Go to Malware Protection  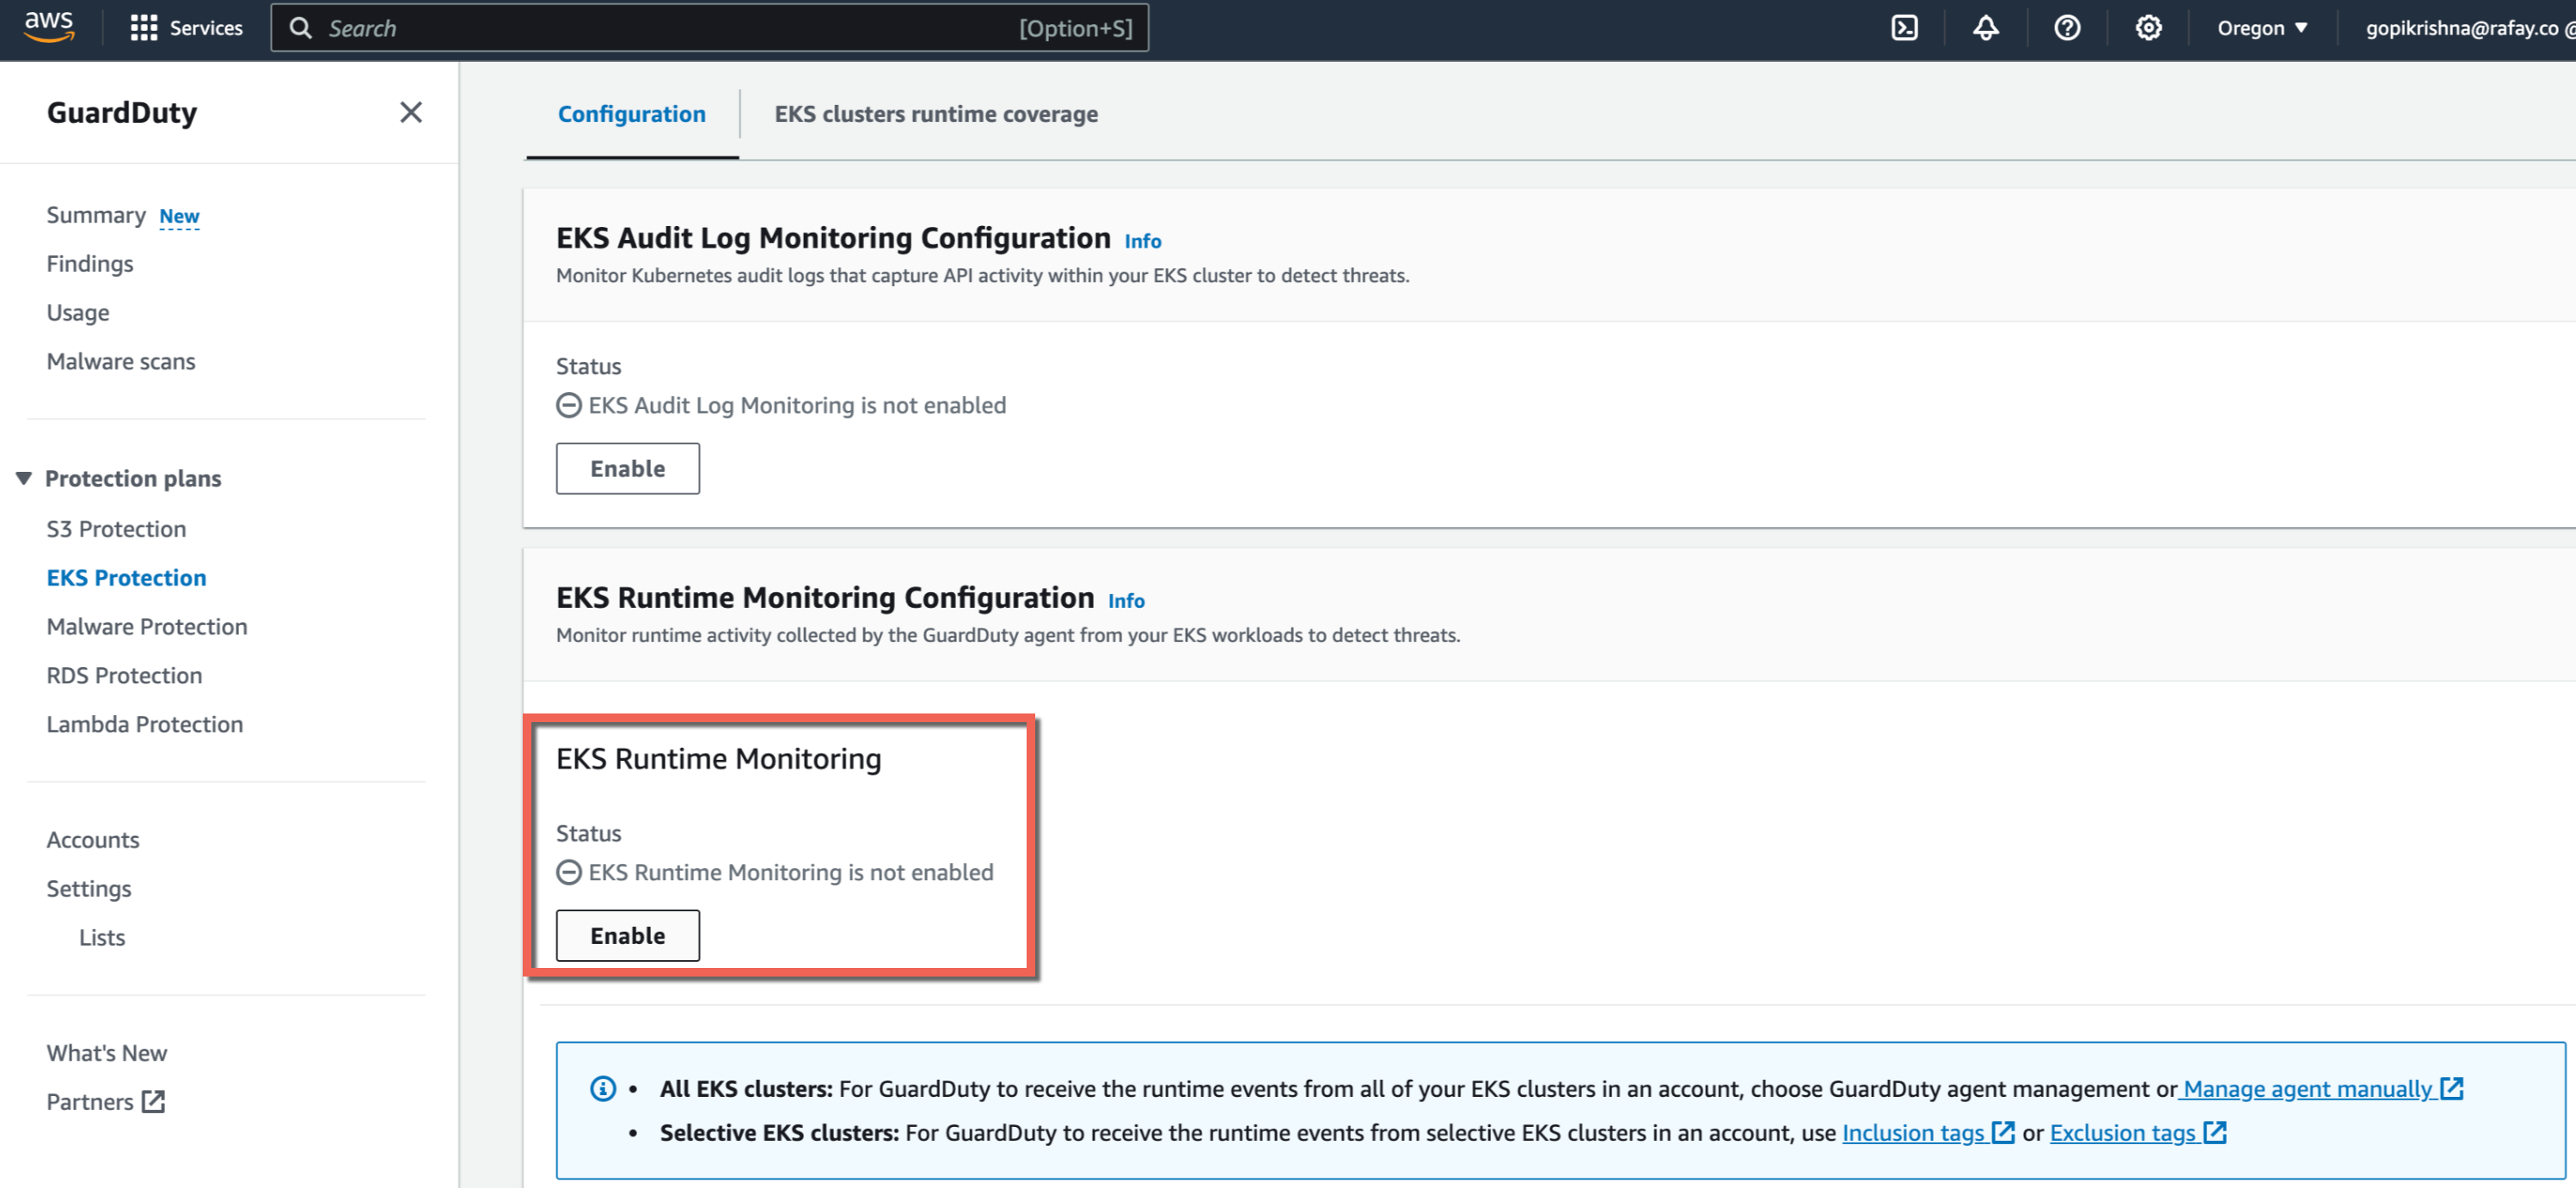point(147,626)
